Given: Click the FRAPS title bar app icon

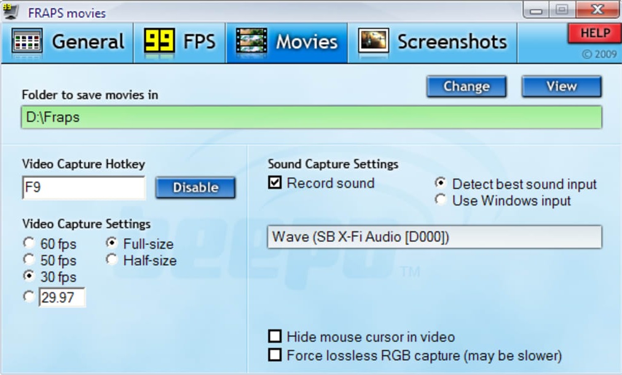Looking at the screenshot, I should [x=10, y=11].
